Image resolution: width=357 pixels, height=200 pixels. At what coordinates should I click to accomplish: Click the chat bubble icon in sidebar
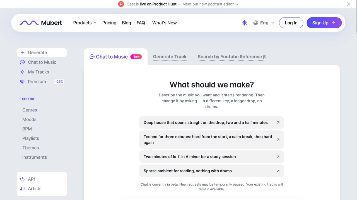click(x=22, y=62)
